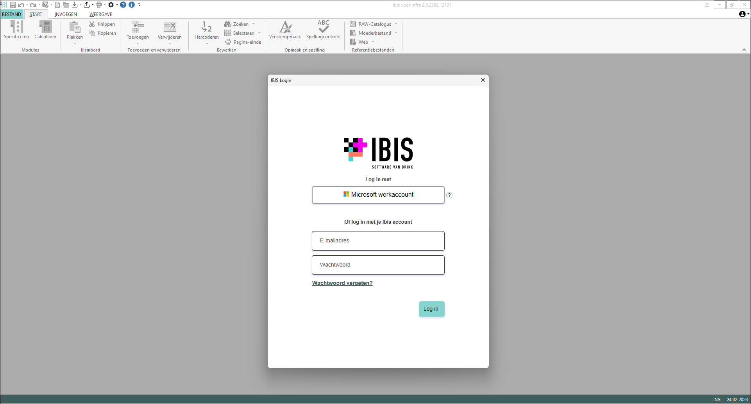Log in with Microsoft werkaccount

pos(378,195)
